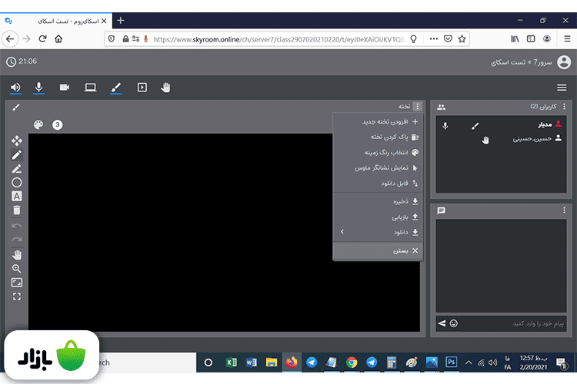Image resolution: width=577 pixels, height=384 pixels.
Task: Select the move arrows tool
Action: pyautogui.click(x=17, y=141)
